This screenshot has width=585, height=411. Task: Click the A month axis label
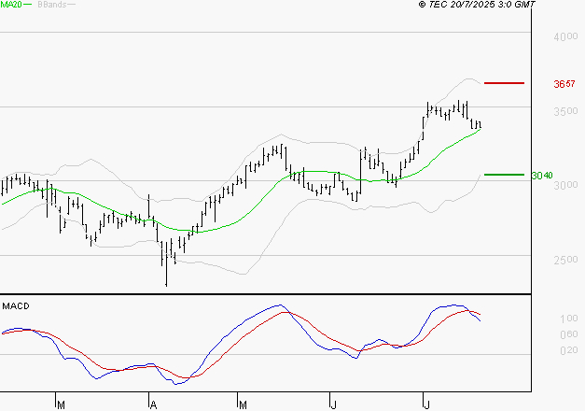coord(153,405)
